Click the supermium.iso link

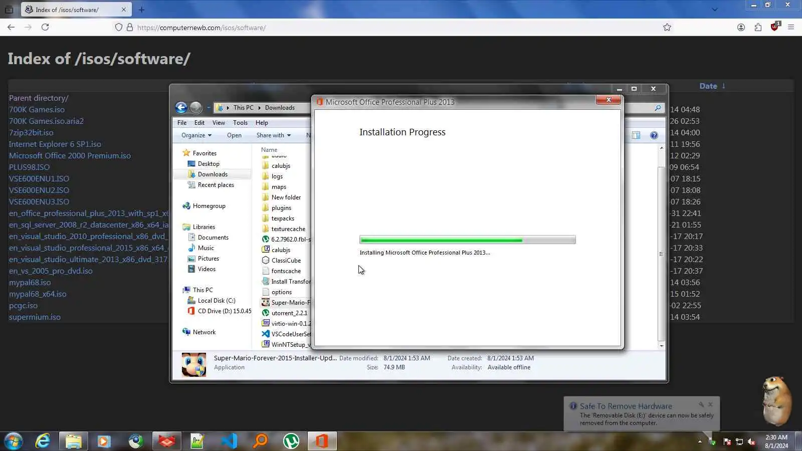click(x=35, y=317)
